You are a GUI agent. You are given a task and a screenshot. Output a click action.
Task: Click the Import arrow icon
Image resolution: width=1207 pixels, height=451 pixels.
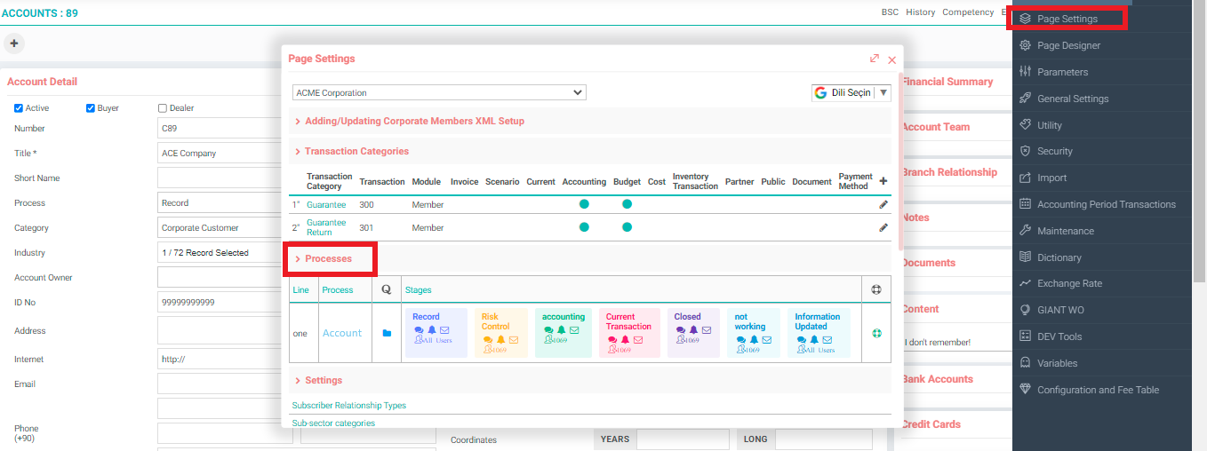[x=1025, y=178]
